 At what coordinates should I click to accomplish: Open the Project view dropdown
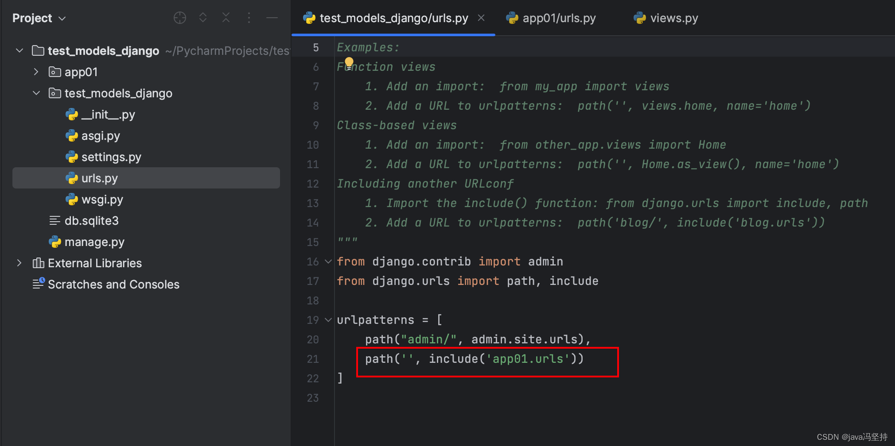click(39, 18)
